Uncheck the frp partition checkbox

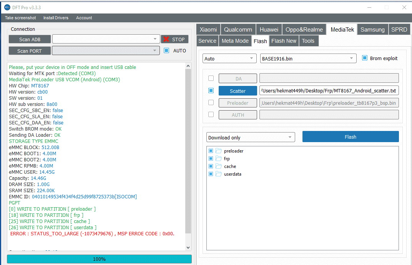[211, 158]
